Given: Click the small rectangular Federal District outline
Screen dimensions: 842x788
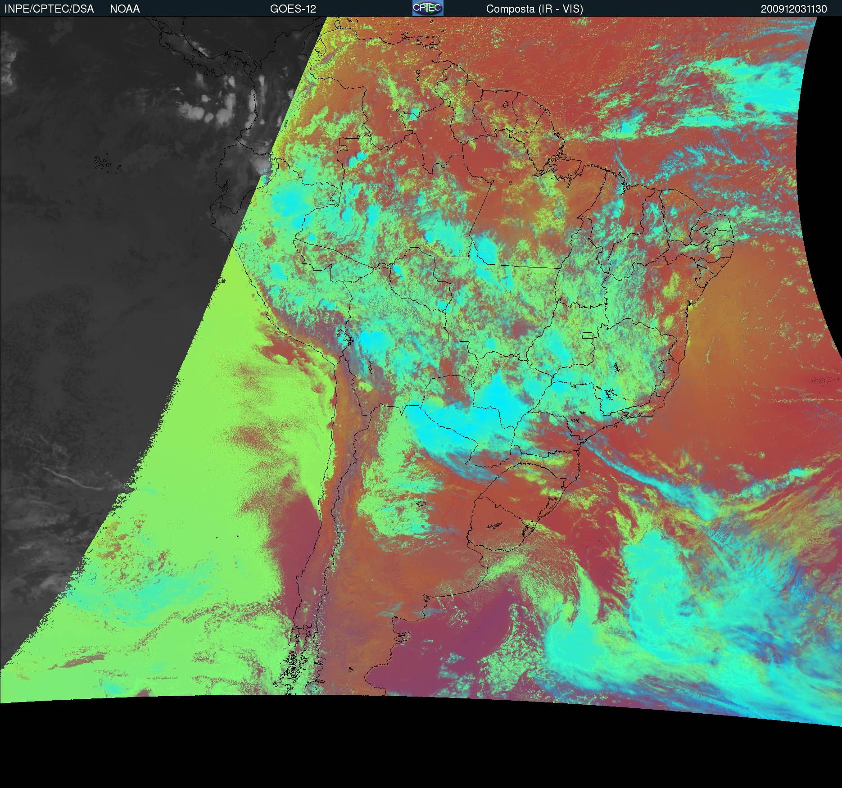Looking at the screenshot, I should point(588,335).
